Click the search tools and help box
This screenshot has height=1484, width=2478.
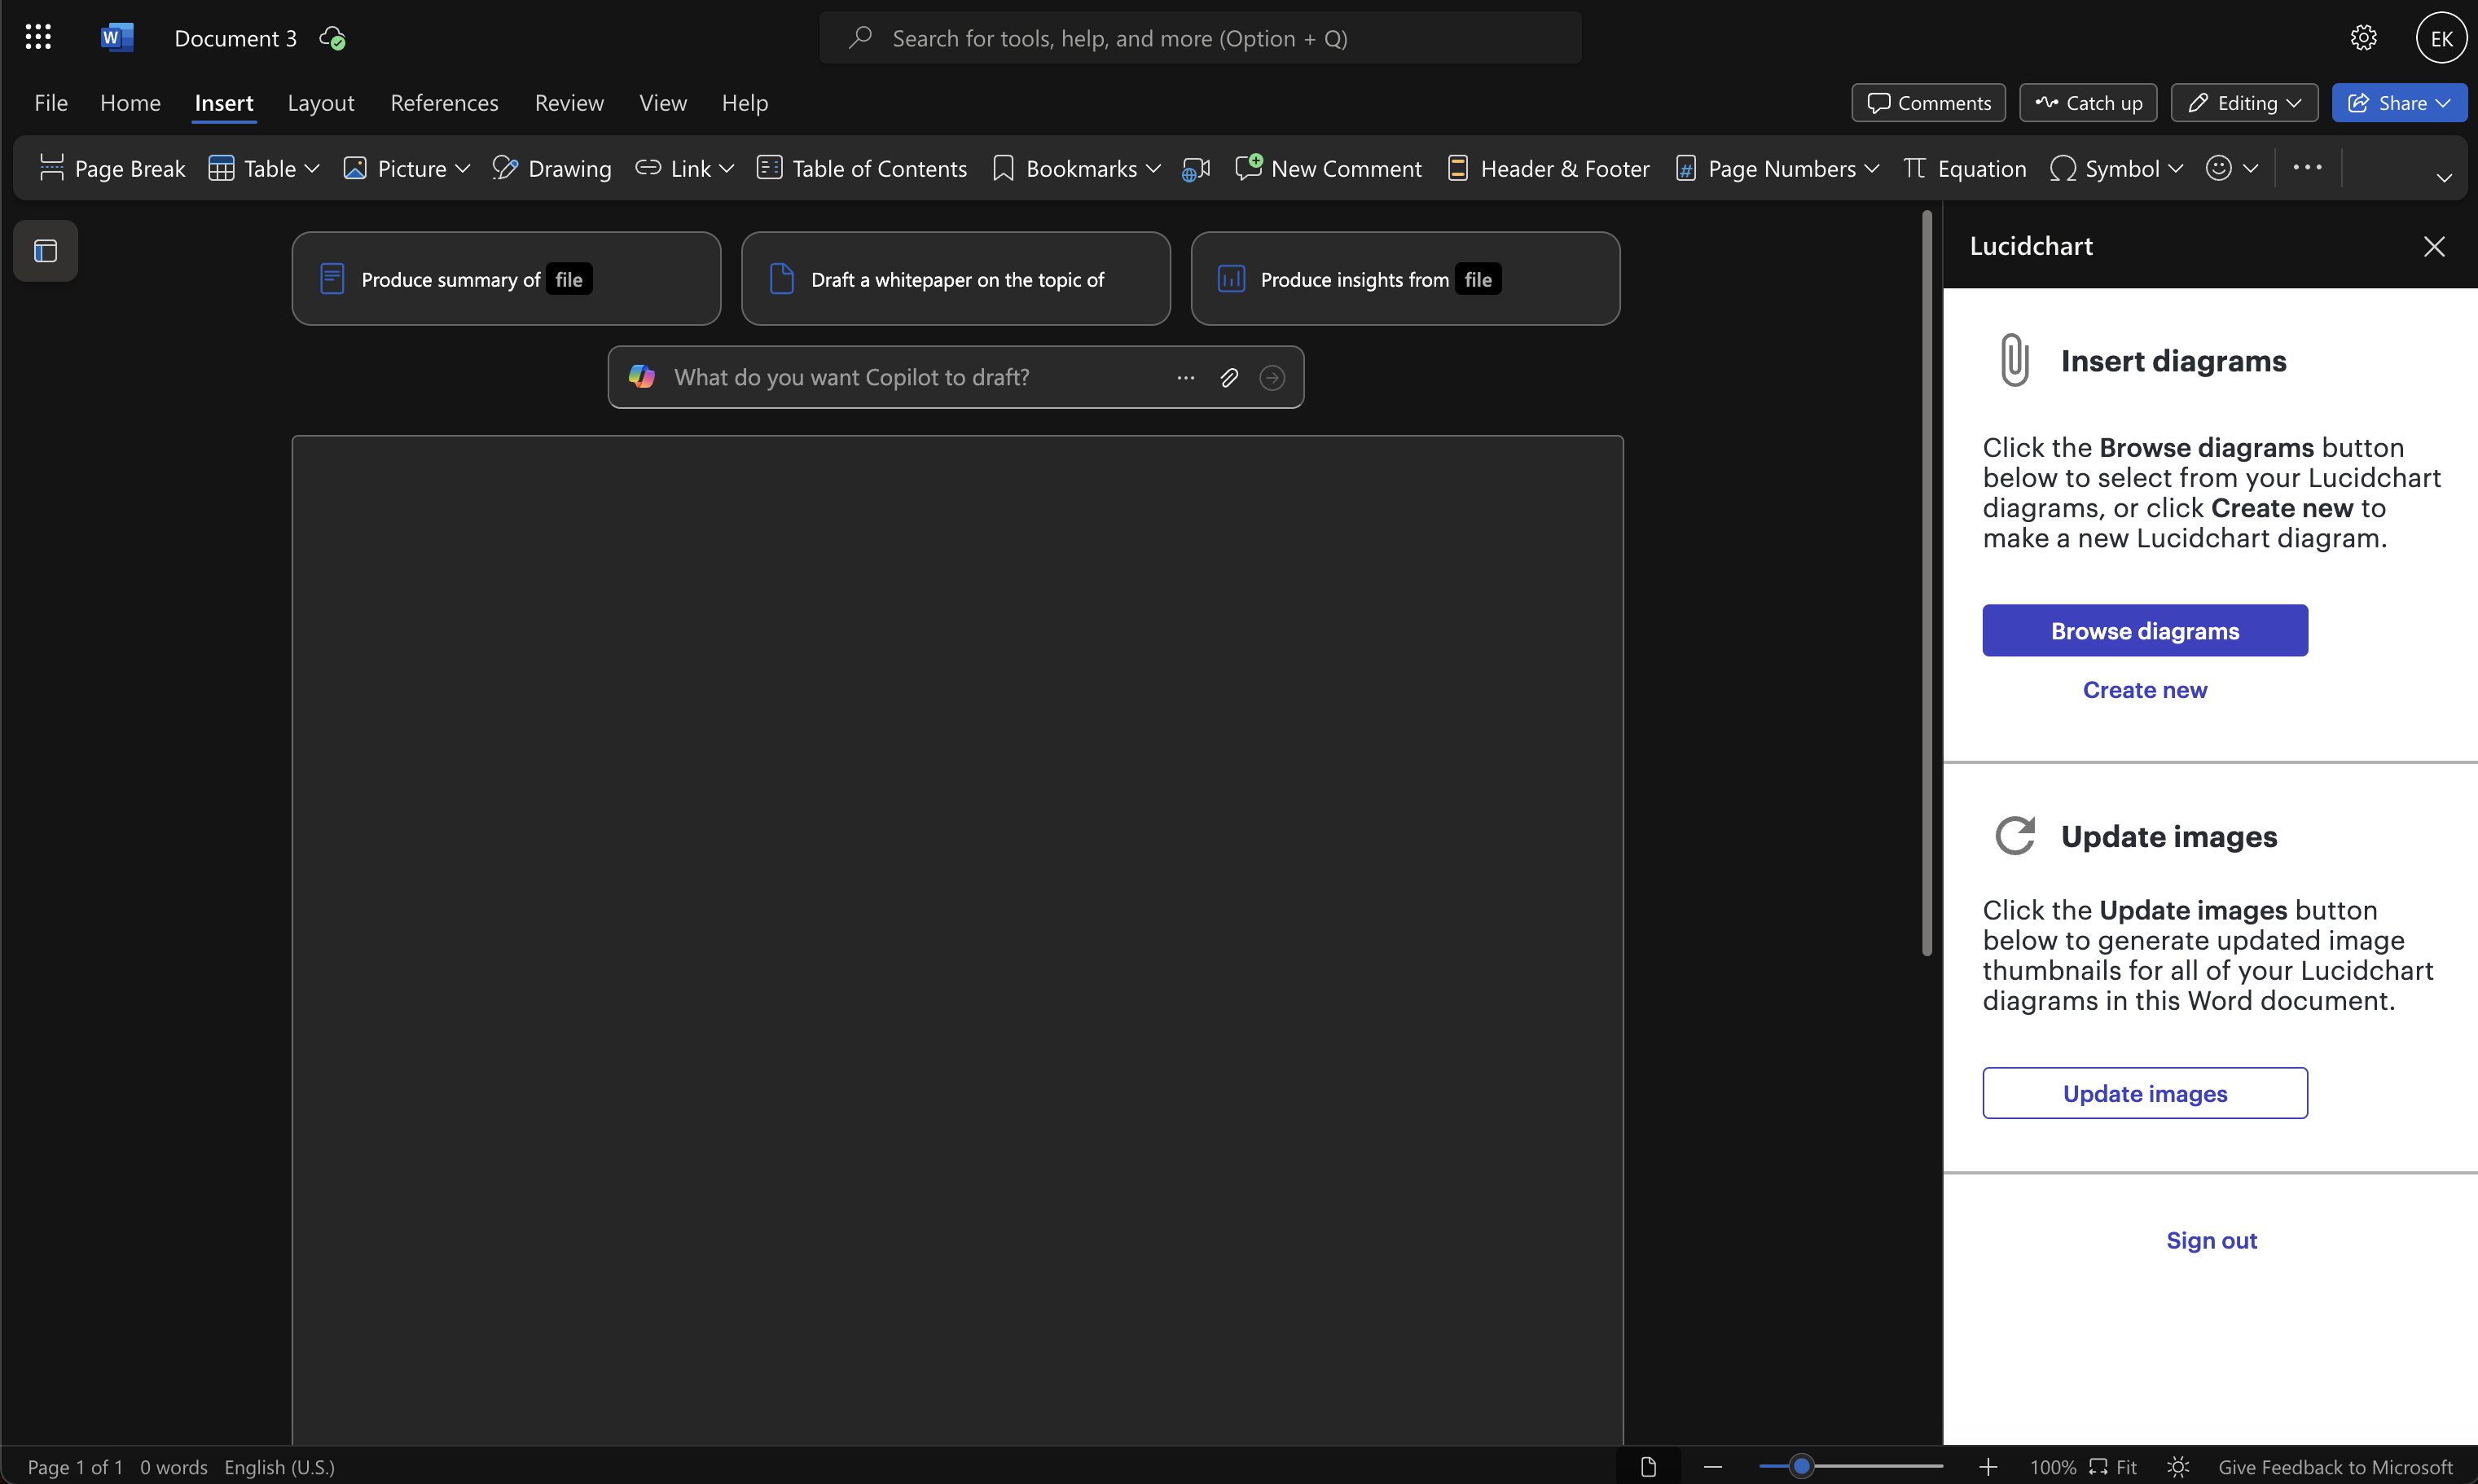(1200, 38)
